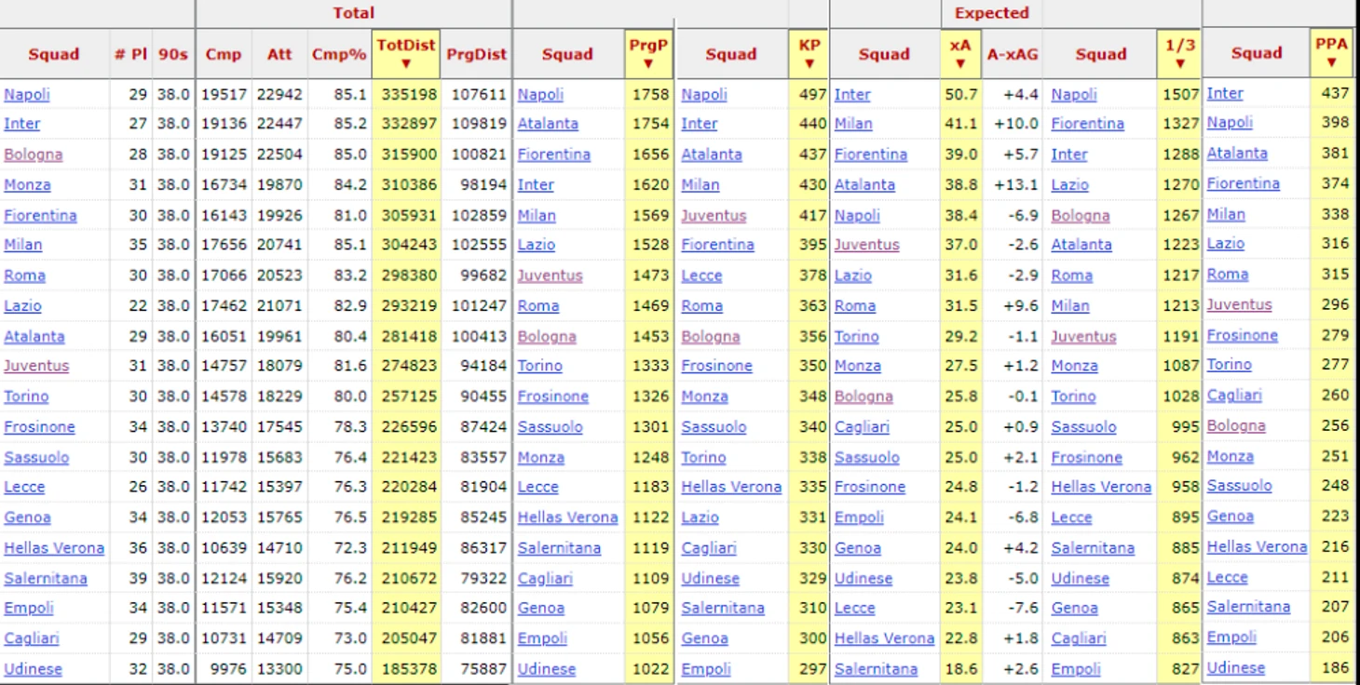The height and width of the screenshot is (685, 1360).
Task: Select the PrgDist value 109819
Action: coord(479,124)
